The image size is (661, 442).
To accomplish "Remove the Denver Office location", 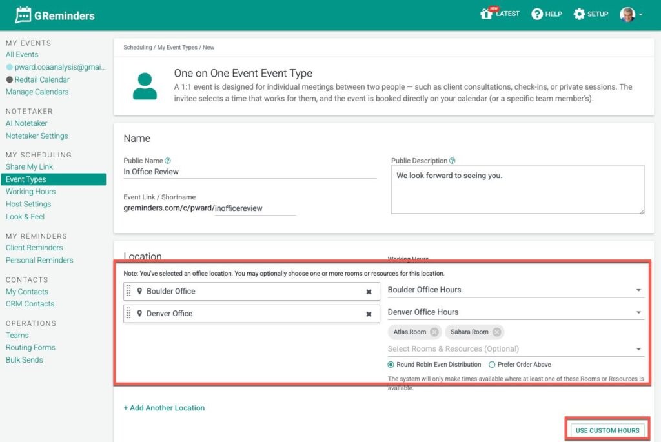I will tap(369, 314).
